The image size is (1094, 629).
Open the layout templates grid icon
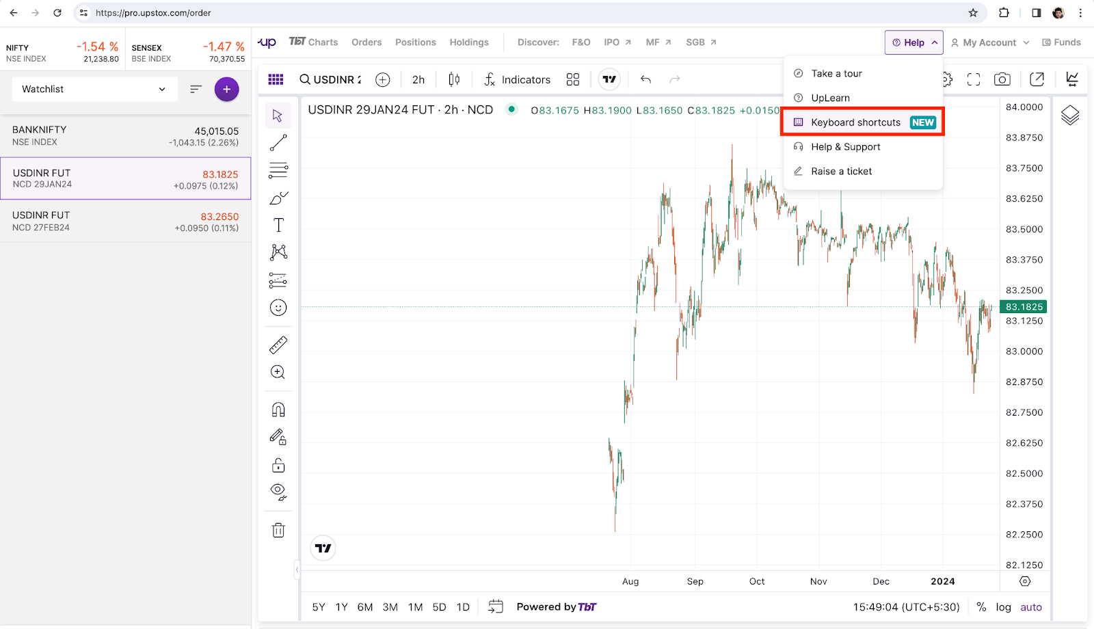point(573,79)
